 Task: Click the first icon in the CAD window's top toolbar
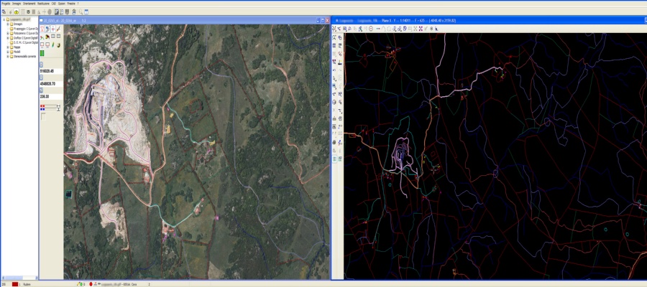[333, 29]
